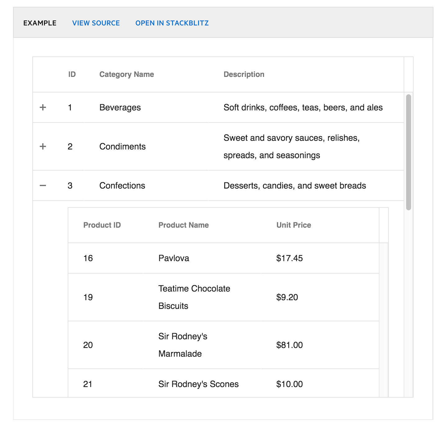Select the Pavlova product row
Screen dimensions: 444x428
(x=224, y=258)
